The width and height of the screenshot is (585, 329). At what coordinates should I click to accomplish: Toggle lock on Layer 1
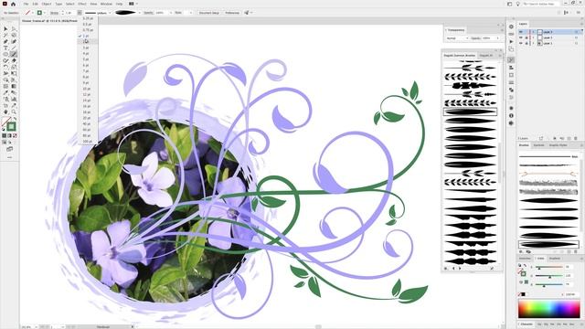click(x=526, y=43)
